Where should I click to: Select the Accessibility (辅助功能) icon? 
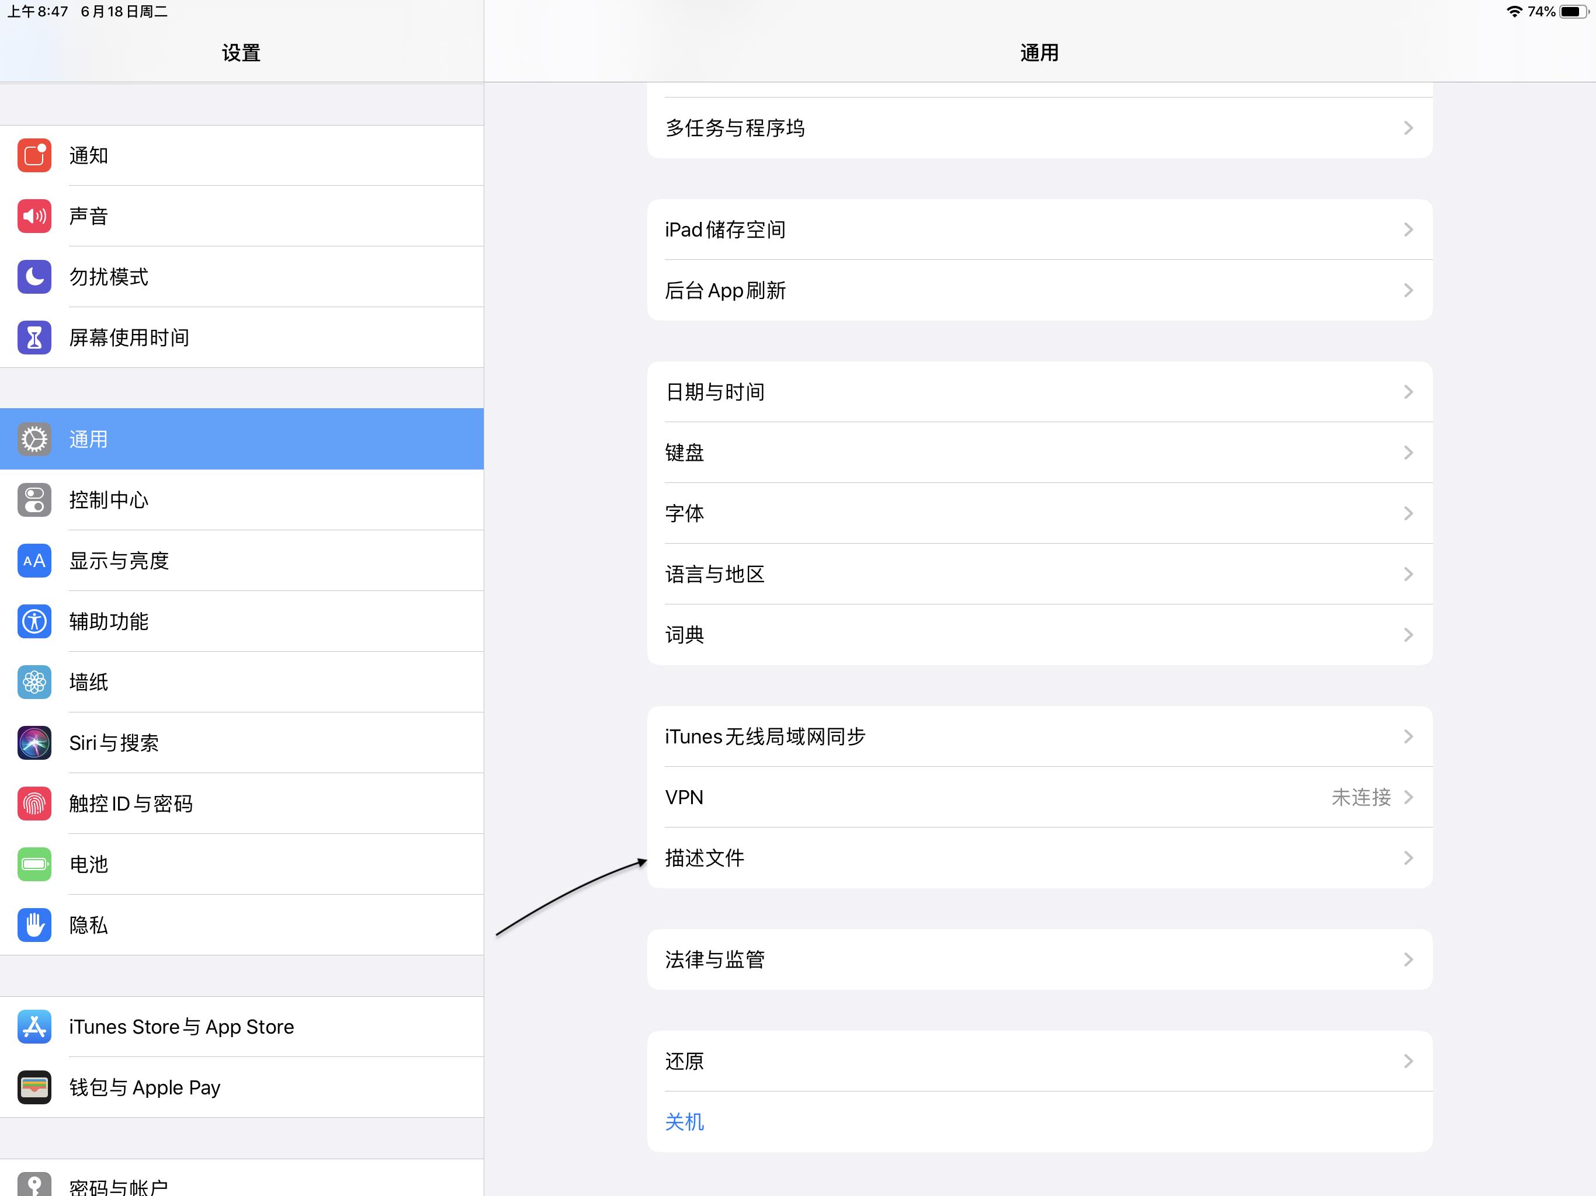(x=34, y=622)
